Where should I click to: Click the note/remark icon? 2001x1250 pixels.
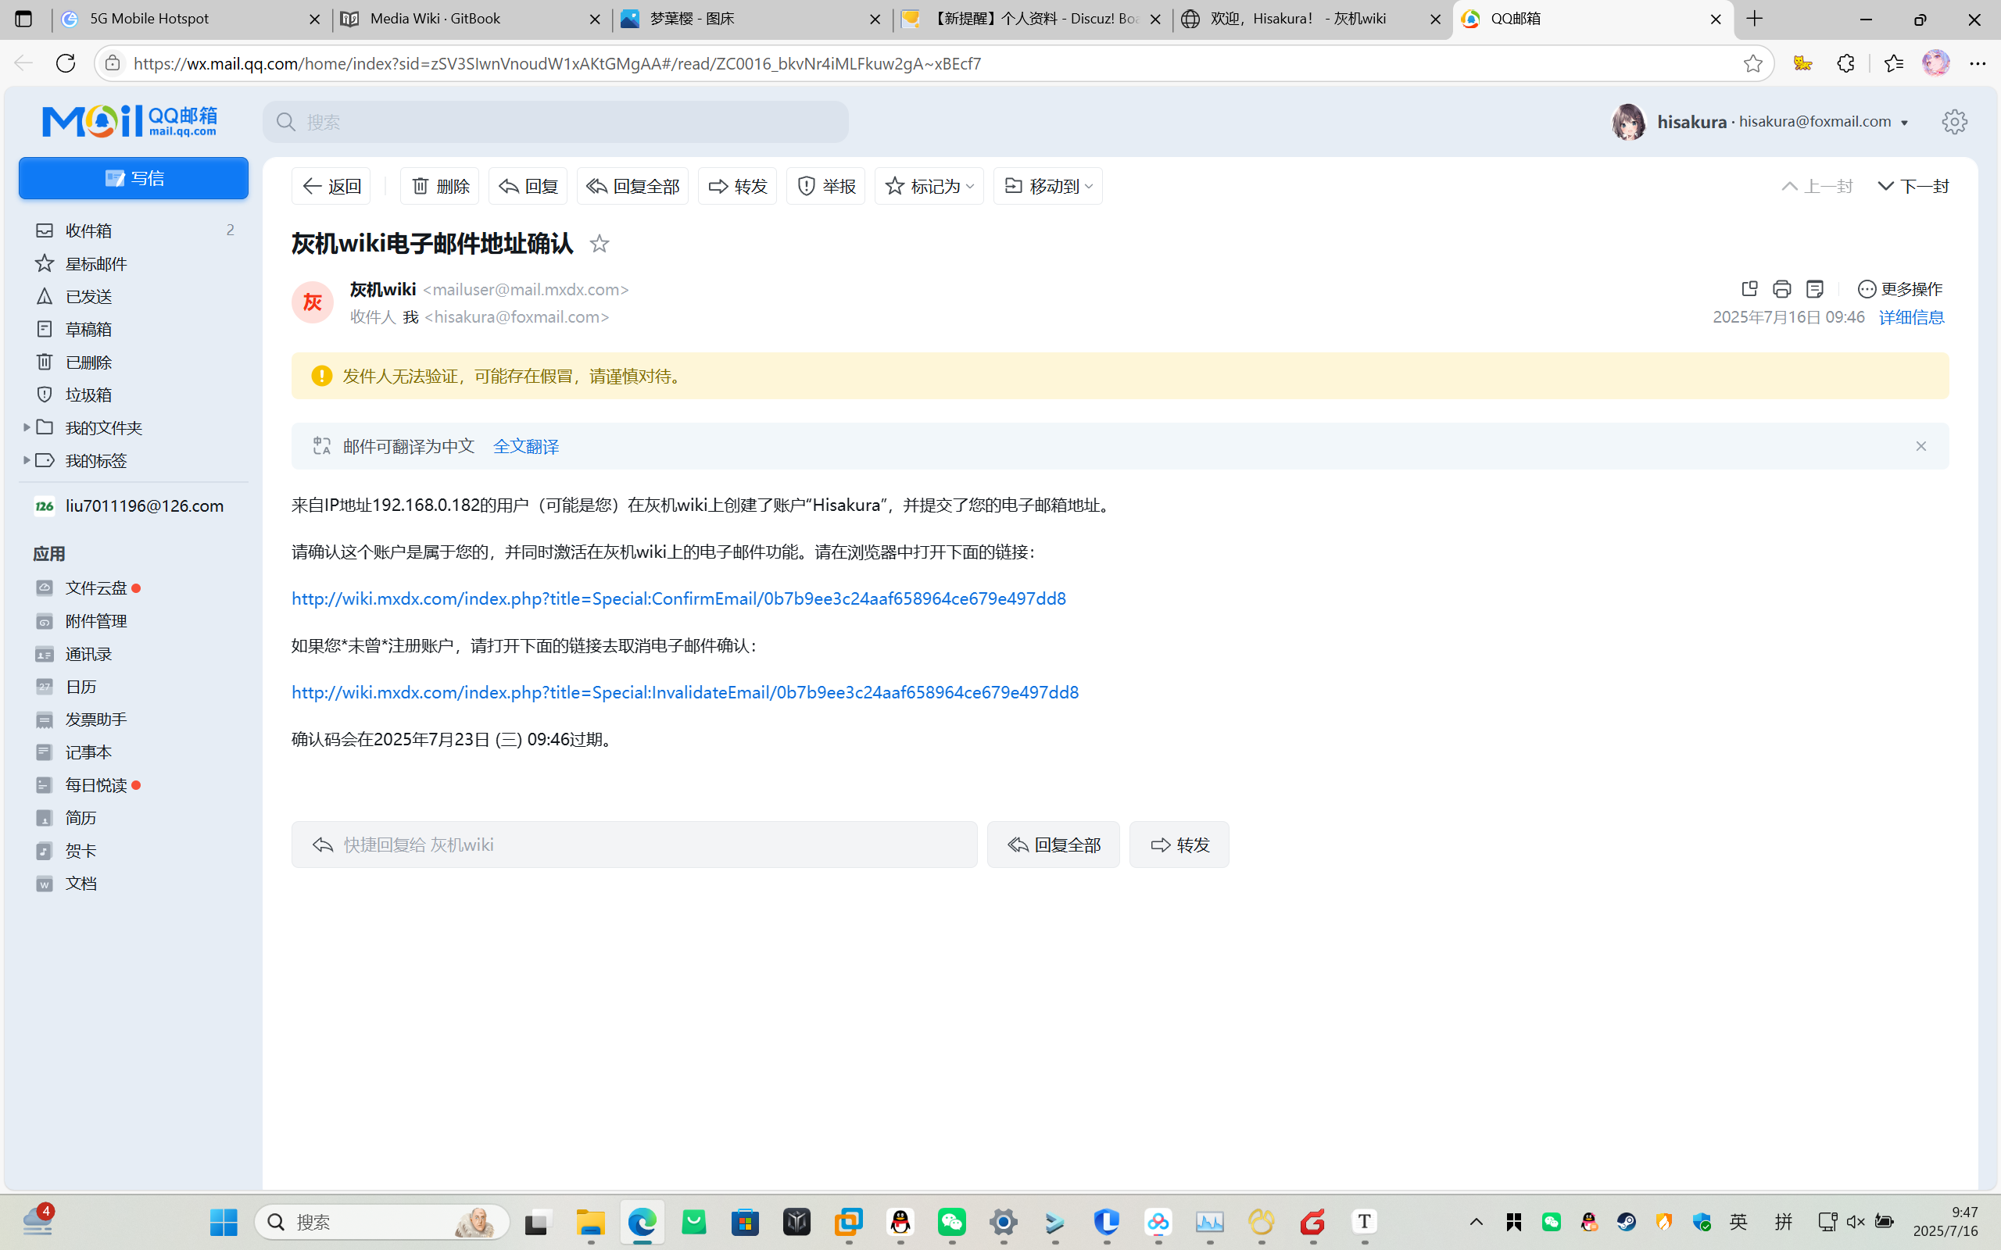click(1815, 288)
